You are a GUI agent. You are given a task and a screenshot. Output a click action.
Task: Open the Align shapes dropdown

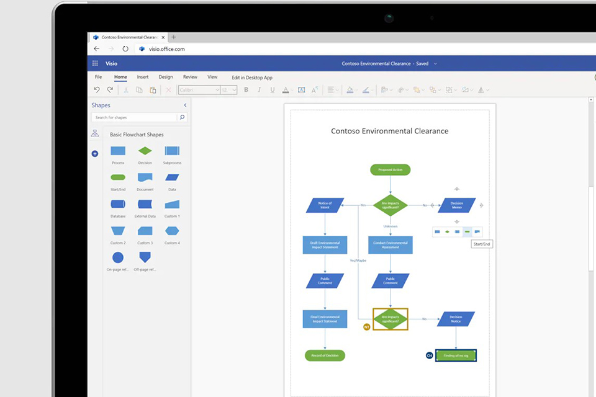(387, 90)
